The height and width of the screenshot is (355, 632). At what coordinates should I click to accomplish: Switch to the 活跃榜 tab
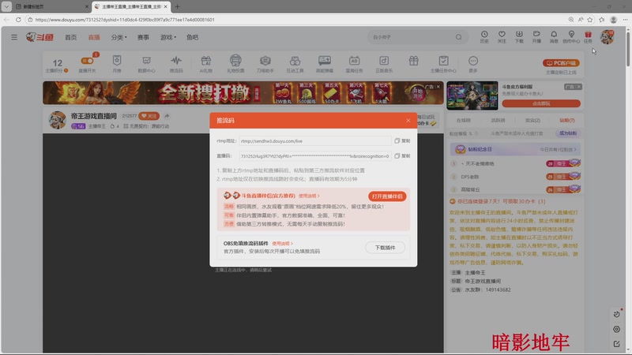498,121
